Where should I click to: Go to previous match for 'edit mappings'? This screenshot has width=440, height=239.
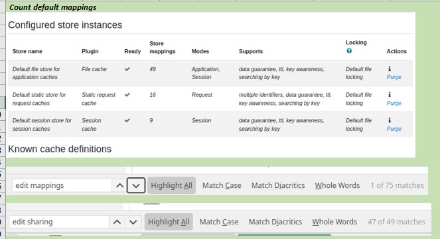[x=119, y=185]
